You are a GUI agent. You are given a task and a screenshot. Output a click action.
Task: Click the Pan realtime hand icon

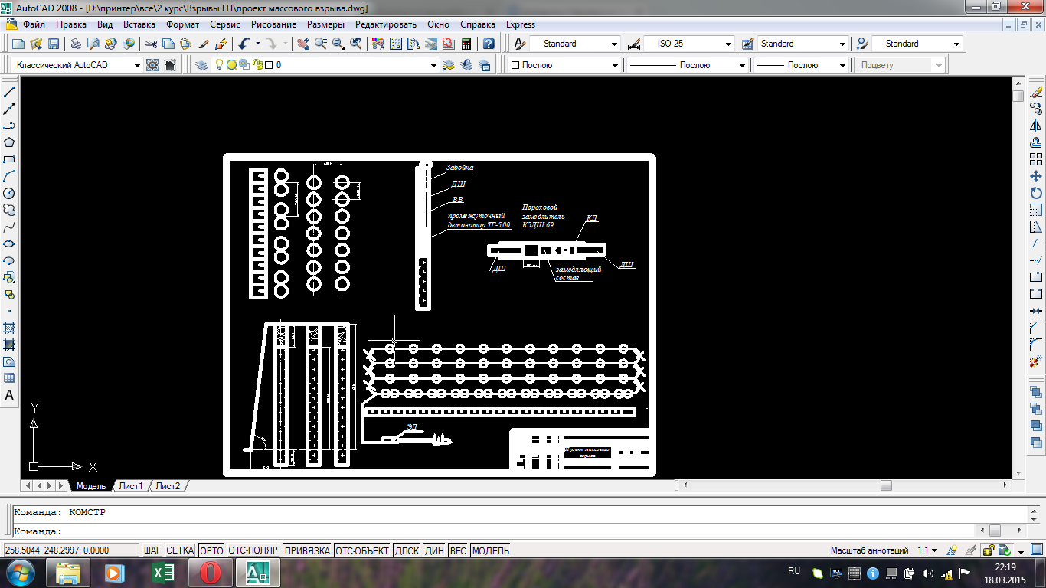click(x=303, y=44)
